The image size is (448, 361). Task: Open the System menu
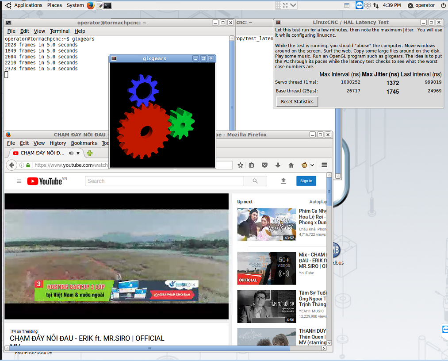[76, 5]
